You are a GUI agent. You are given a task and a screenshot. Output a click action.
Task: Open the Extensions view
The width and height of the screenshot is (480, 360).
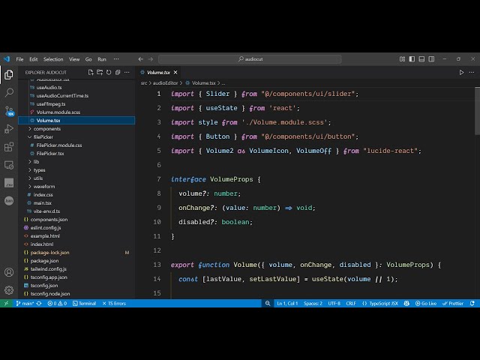point(9,147)
